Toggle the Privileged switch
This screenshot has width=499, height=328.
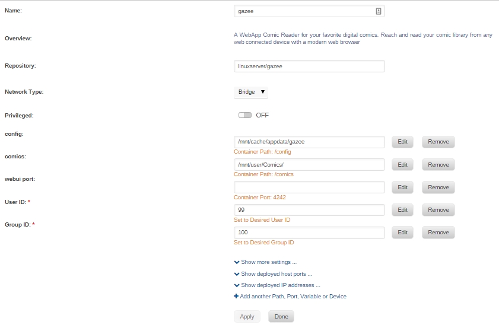[x=245, y=115]
